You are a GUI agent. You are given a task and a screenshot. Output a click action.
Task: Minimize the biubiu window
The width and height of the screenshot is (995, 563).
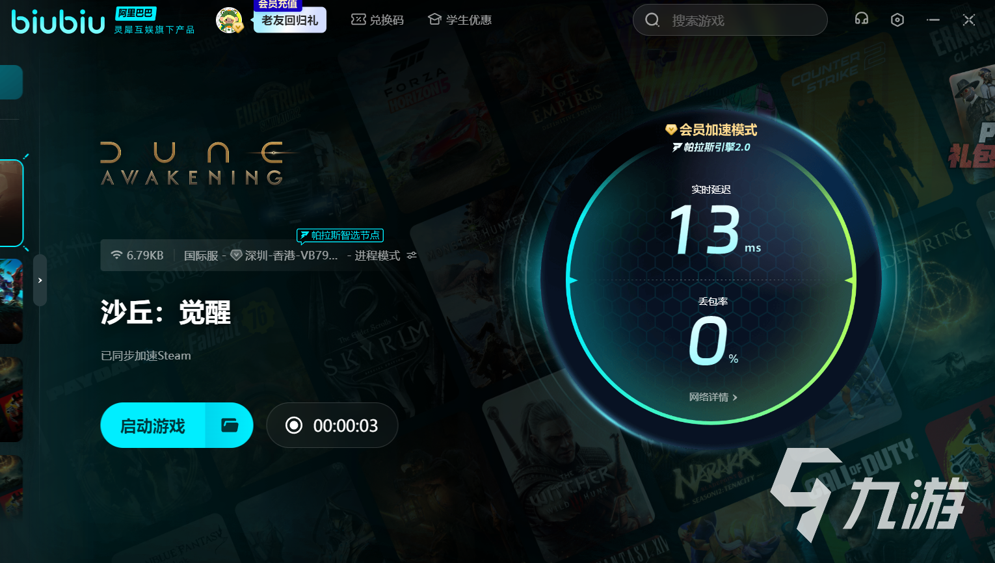[x=933, y=20]
